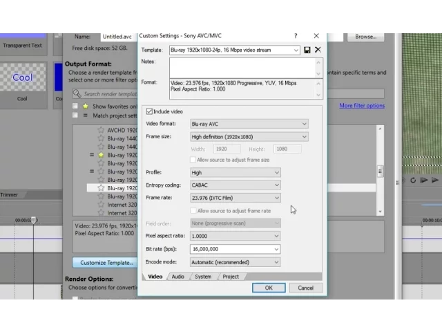The image size is (442, 332).
Task: Click the Cancel button
Action: point(306,288)
